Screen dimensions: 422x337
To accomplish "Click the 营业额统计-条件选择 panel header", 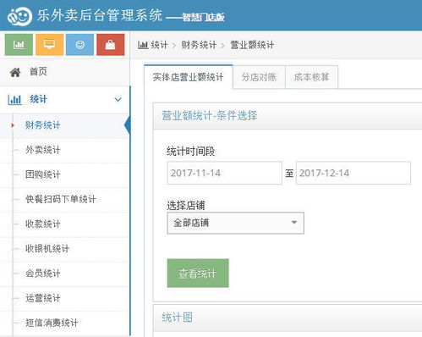I will click(x=288, y=116).
